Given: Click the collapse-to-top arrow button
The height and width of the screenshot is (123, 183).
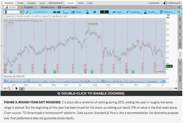Looking at the screenshot, I should pos(22,89).
